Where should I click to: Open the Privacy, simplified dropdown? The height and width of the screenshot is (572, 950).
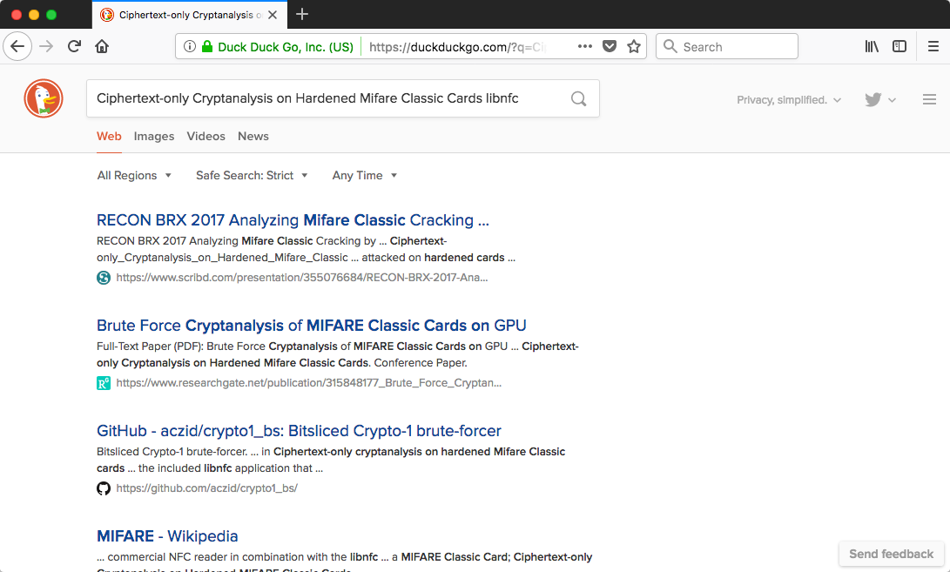pos(789,100)
